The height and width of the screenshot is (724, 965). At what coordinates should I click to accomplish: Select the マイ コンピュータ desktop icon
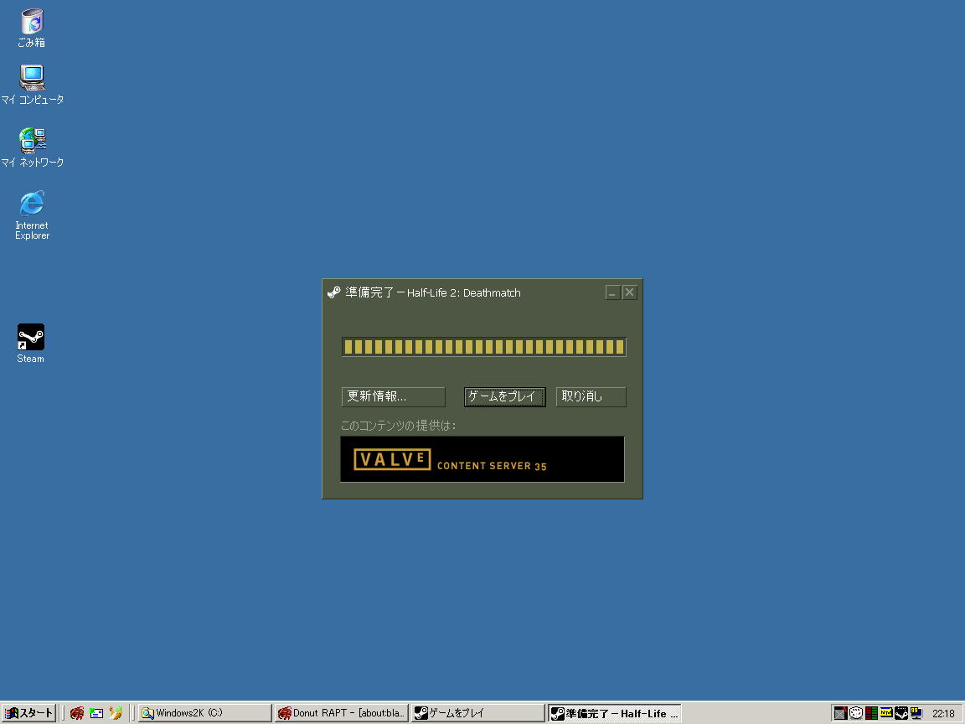[32, 85]
